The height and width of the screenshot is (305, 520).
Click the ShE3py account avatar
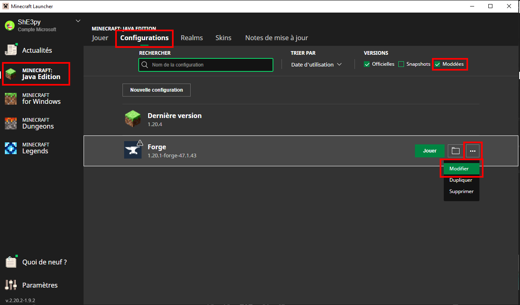(10, 26)
